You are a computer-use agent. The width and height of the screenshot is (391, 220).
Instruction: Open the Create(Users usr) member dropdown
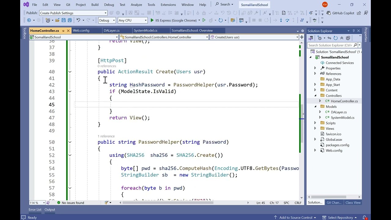[x=297, y=37]
